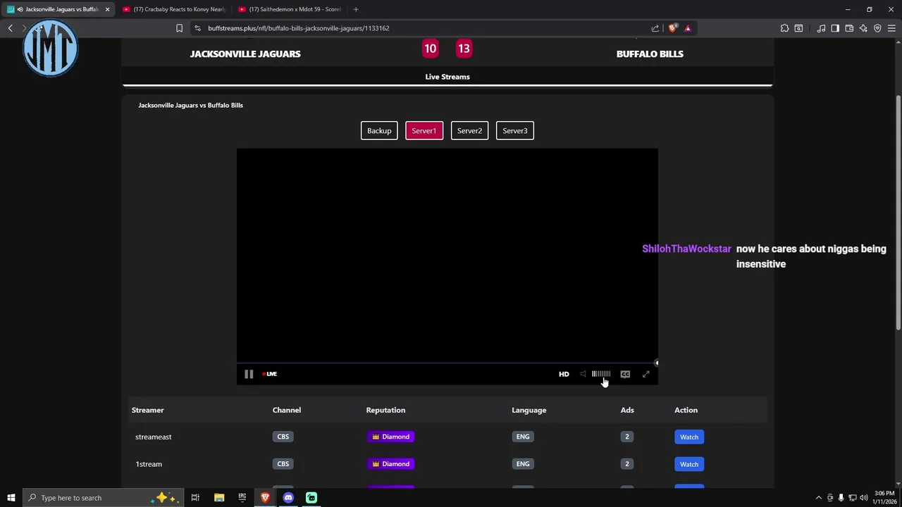Open Epic Games Launcher from taskbar

[242, 498]
